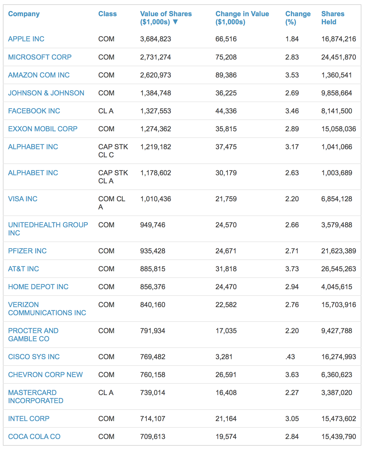Select Alphabet class A shares held 1,003,689
366x450 pixels.
[337, 173]
